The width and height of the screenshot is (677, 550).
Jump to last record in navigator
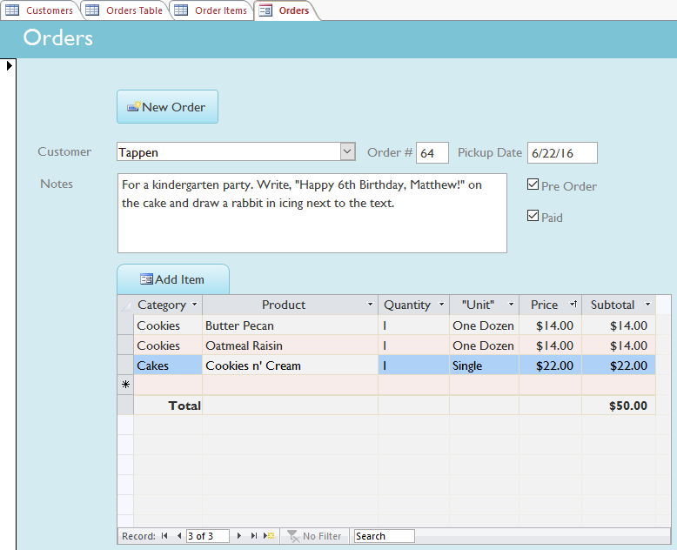coord(254,536)
